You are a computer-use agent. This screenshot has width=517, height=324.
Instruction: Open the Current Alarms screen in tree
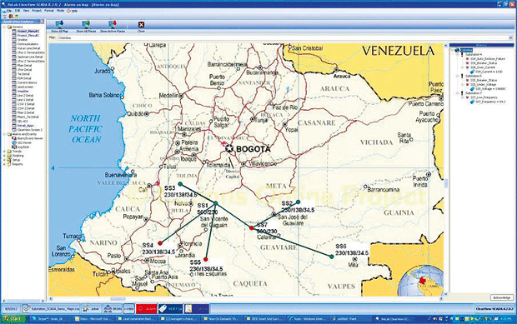point(27,82)
